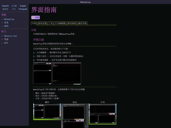Open the 维基 wiki link
Viewport: 171px width, 128px height.
pos(6,22)
